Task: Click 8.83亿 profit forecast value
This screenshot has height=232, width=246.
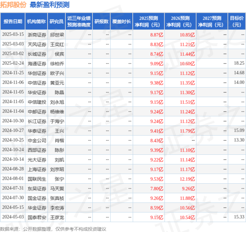Action: coord(157,44)
